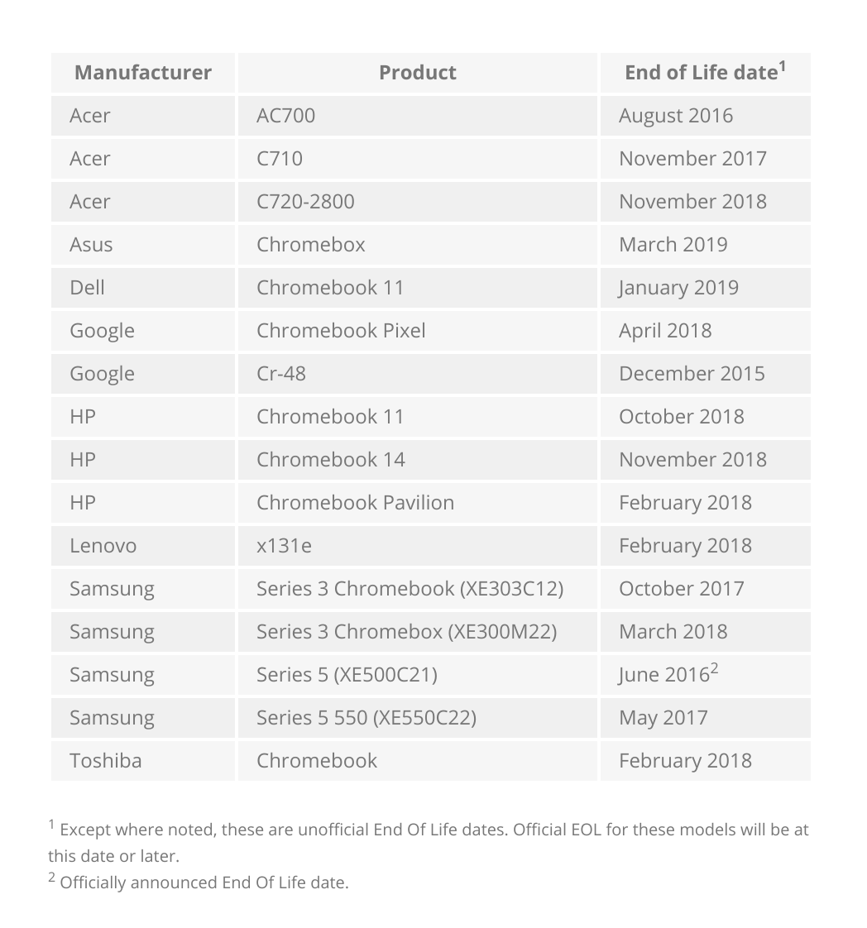Click the Dell Chromebook 11 product cell
This screenshot has width=867, height=928.
(417, 288)
